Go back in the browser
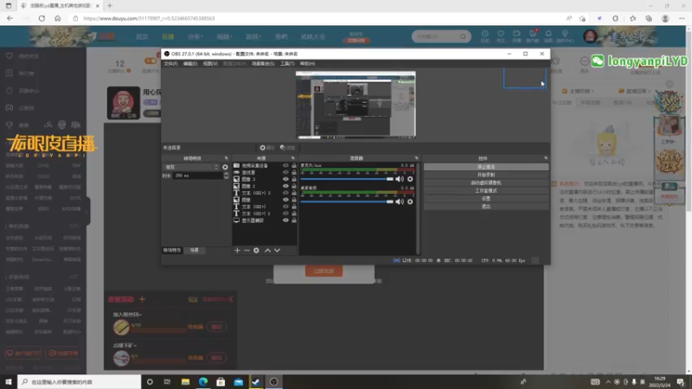Image resolution: width=692 pixels, height=389 pixels. pyautogui.click(x=10, y=18)
